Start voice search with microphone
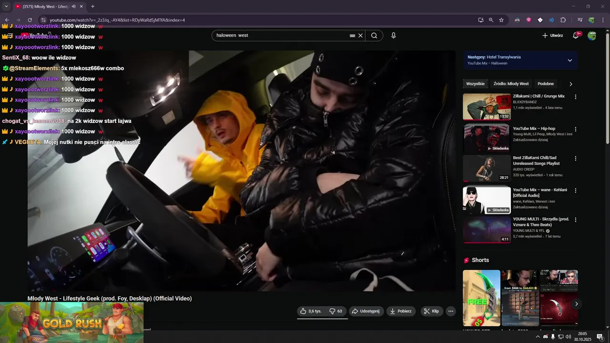The image size is (610, 343). click(x=394, y=35)
